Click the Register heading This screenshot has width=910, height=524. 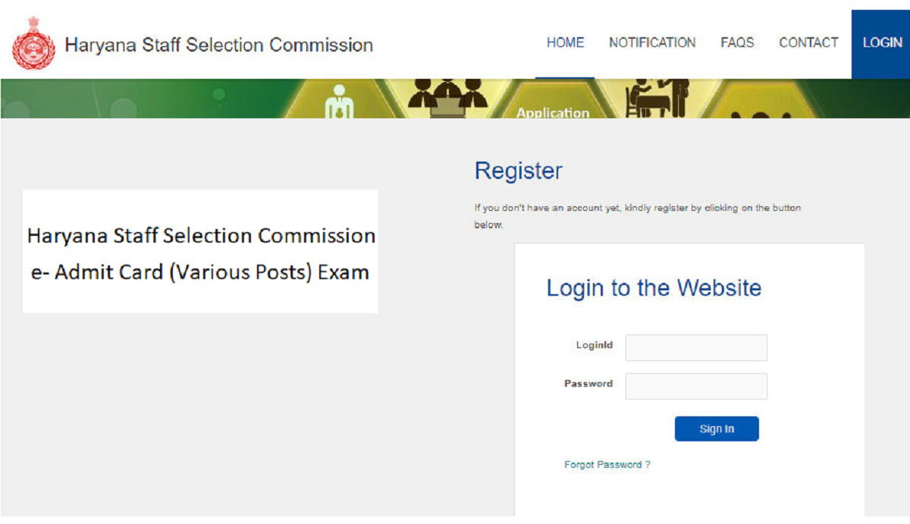pos(518,171)
